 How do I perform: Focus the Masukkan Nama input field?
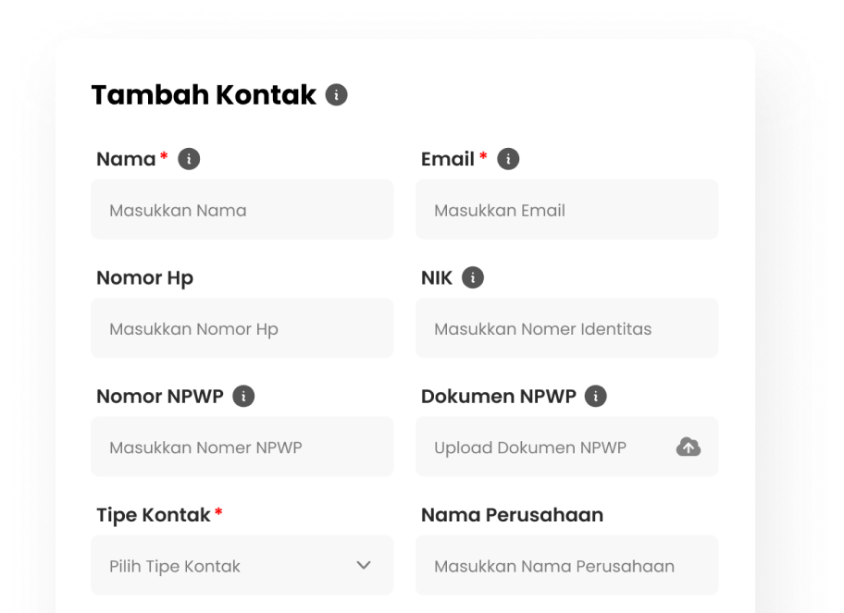(242, 210)
